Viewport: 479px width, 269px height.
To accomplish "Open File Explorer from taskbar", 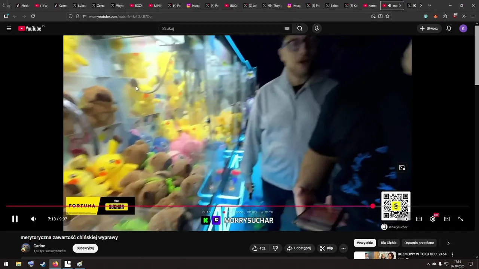I will [18, 264].
